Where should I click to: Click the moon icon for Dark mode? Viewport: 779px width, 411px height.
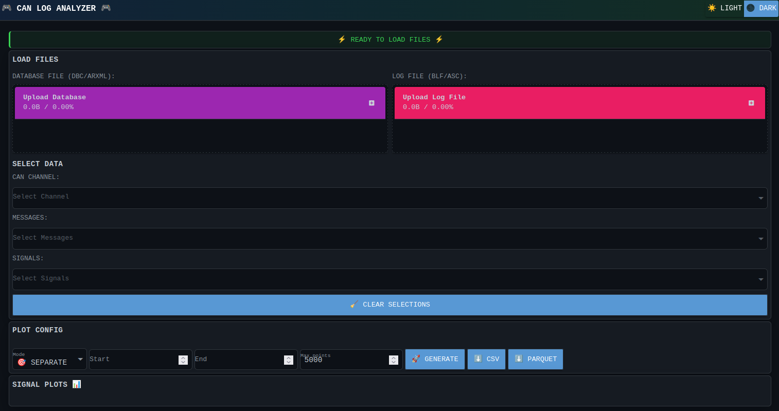tap(751, 8)
